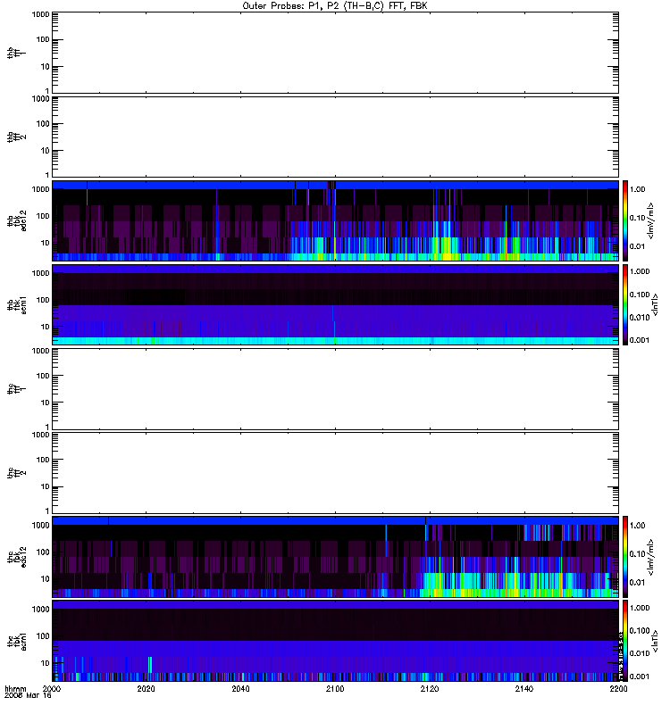Click the '2040' time axis label
Image resolution: width=670 pixels, height=714 pixels.
[x=240, y=689]
